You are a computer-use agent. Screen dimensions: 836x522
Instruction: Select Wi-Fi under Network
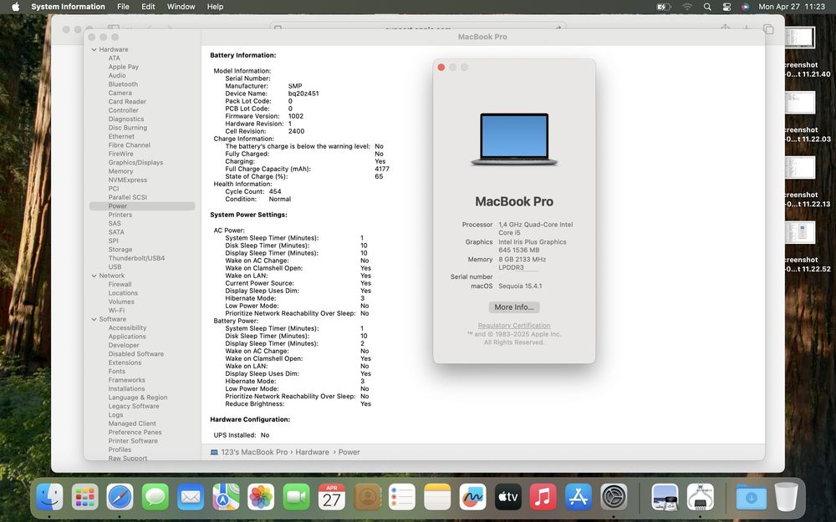point(116,311)
